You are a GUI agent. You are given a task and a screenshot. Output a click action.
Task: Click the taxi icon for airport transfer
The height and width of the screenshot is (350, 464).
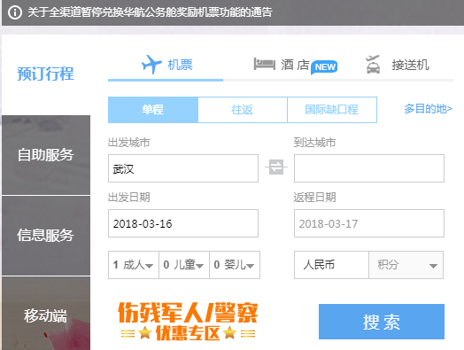[x=373, y=65]
